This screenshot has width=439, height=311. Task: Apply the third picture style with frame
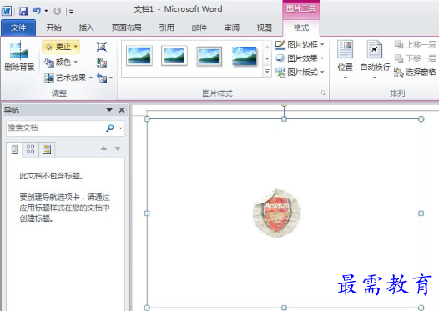(209, 56)
